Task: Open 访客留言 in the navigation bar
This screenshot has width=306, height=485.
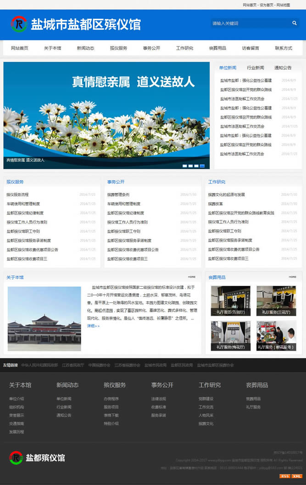Action: click(251, 48)
